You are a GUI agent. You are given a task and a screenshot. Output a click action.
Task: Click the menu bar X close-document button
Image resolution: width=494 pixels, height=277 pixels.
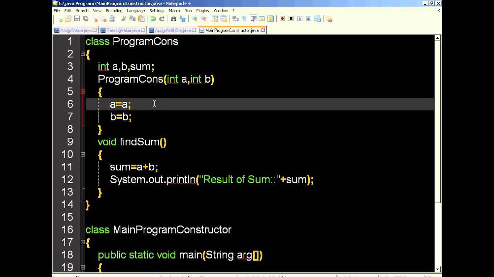coord(438,11)
